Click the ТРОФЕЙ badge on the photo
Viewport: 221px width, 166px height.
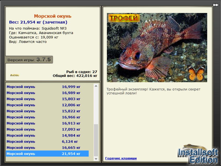pyautogui.click(x=124, y=18)
